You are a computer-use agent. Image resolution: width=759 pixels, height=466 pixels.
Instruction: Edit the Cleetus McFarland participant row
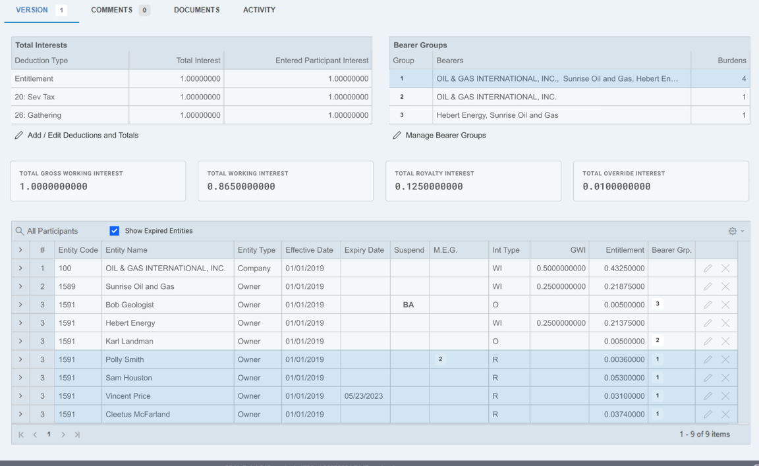point(708,414)
